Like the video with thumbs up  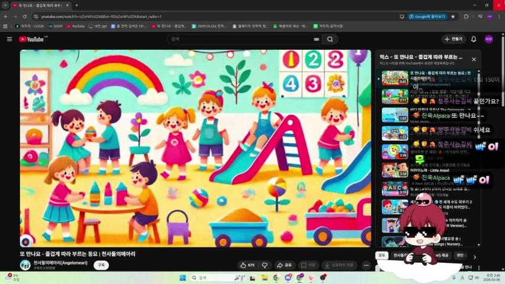coord(247,266)
